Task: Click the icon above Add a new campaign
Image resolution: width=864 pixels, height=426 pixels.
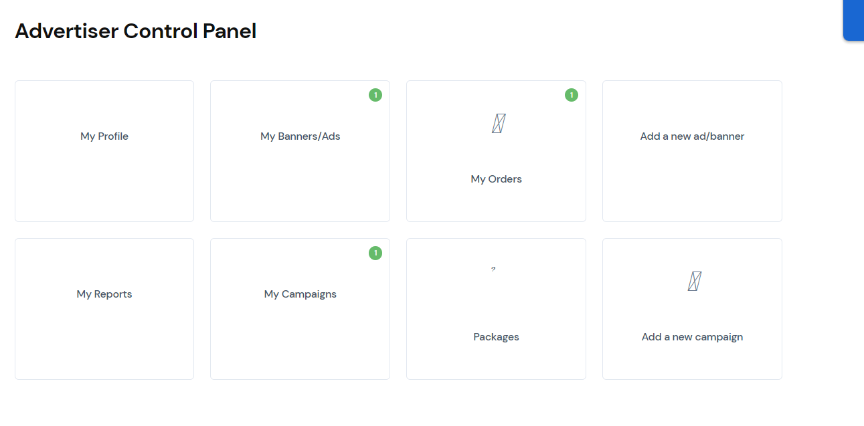Action: [694, 281]
